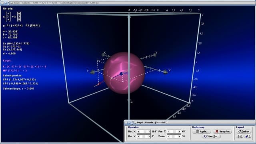Increase Rot. Y with right arrow
This screenshot has height=144, width=256.
click(149, 136)
